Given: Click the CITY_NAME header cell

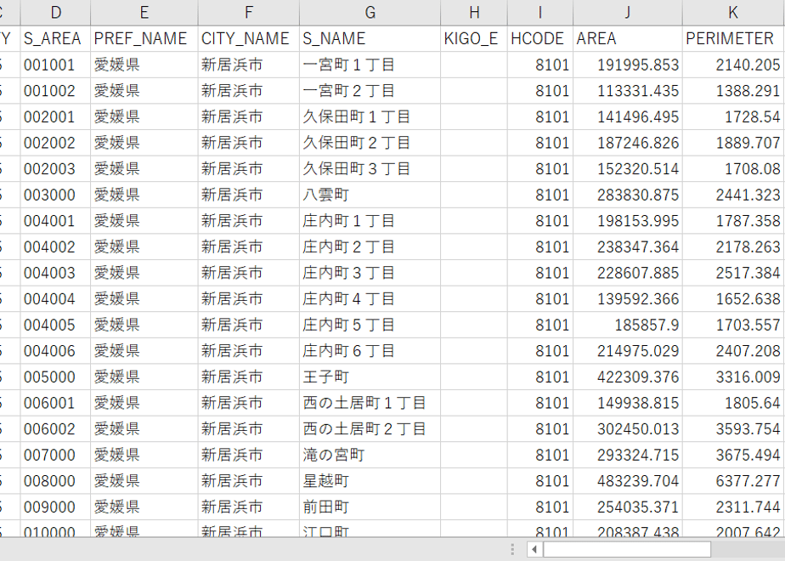Looking at the screenshot, I should (249, 38).
